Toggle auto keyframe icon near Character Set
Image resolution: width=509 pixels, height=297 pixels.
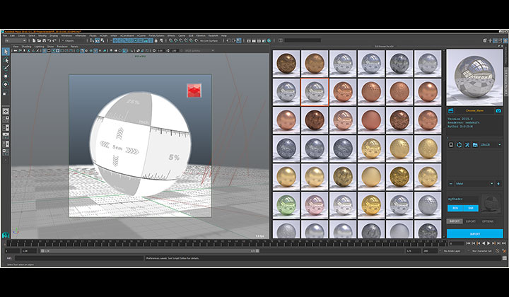click(497, 251)
